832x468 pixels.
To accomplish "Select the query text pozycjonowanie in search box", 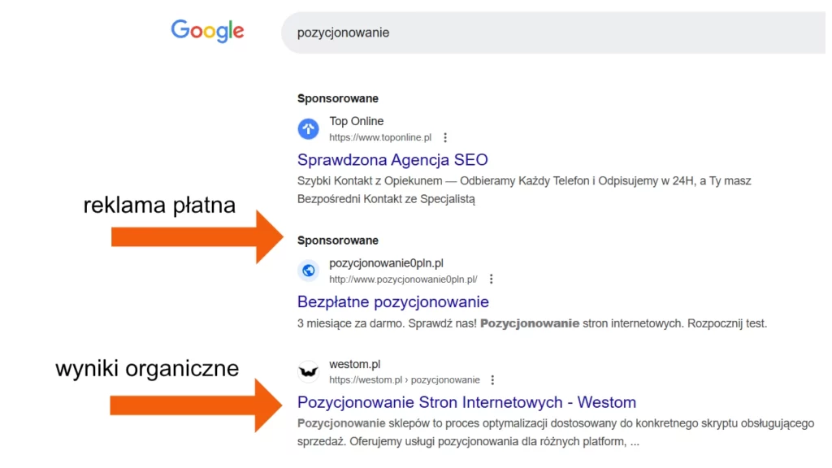I will [x=344, y=32].
